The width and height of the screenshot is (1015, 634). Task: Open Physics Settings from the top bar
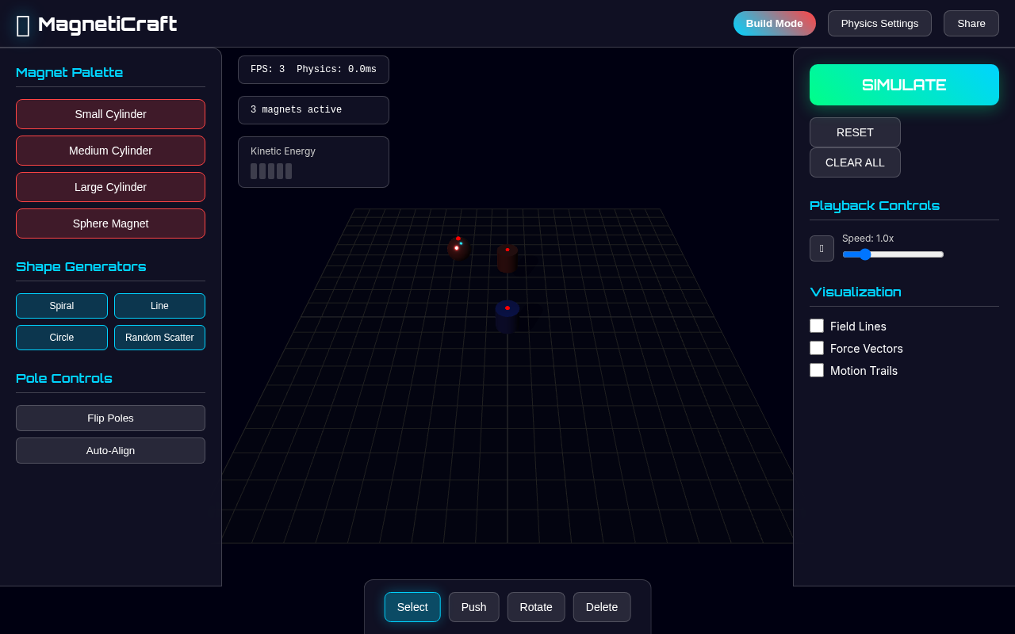coord(879,23)
